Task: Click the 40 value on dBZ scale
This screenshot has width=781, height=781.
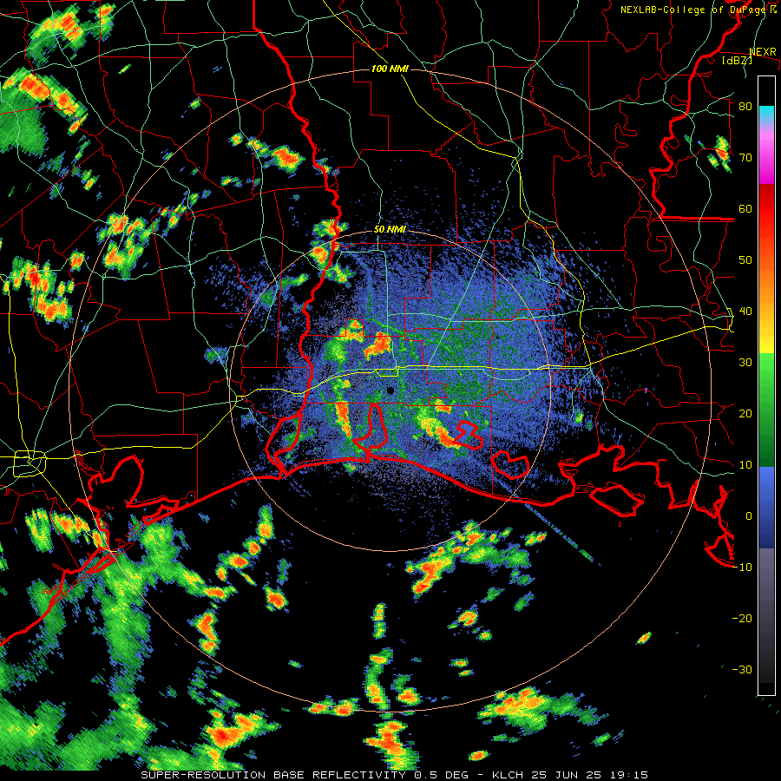Action: click(x=745, y=311)
